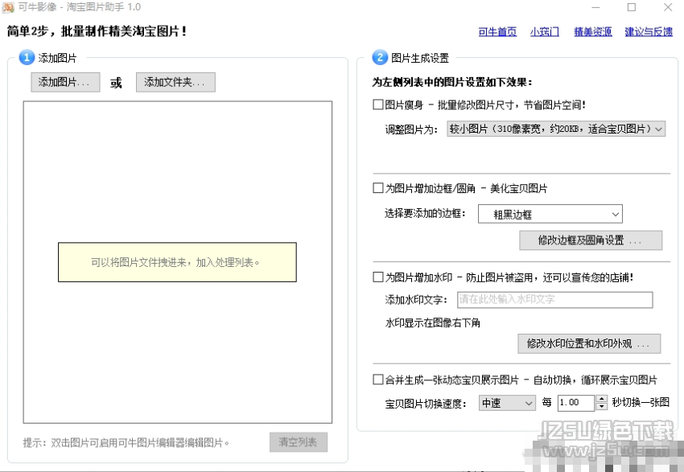Image resolution: width=684 pixels, height=472 pixels.
Task: Minimize the 淘宝图片助手 window
Action: coord(595,7)
